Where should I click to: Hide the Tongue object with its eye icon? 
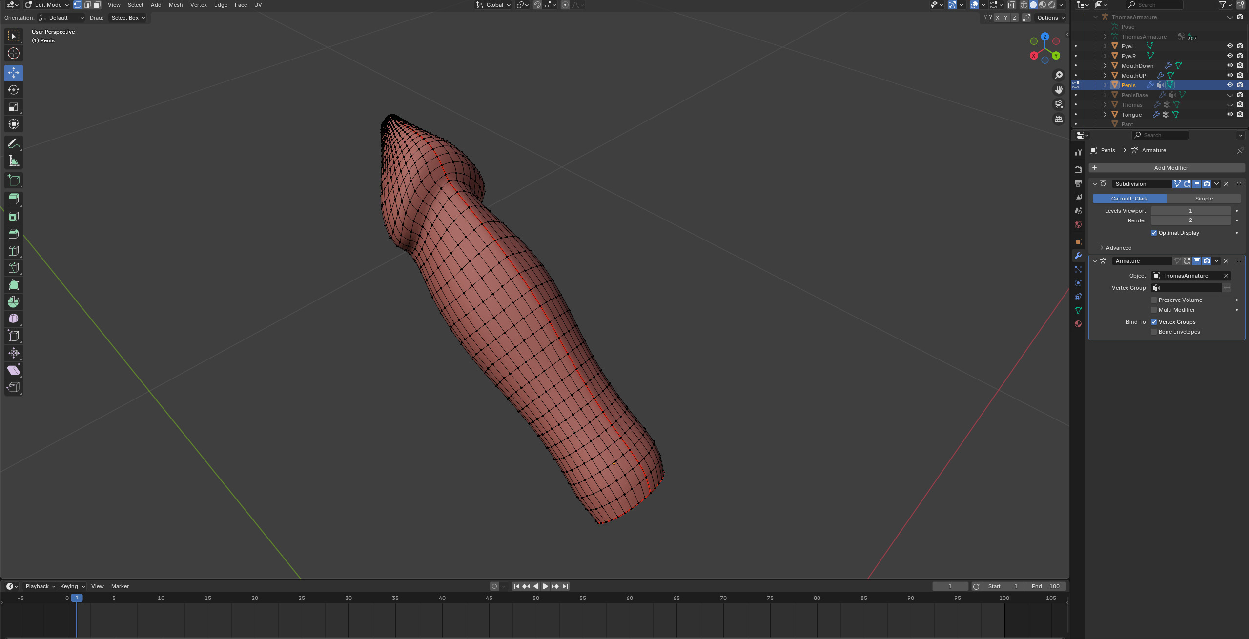[x=1230, y=114]
